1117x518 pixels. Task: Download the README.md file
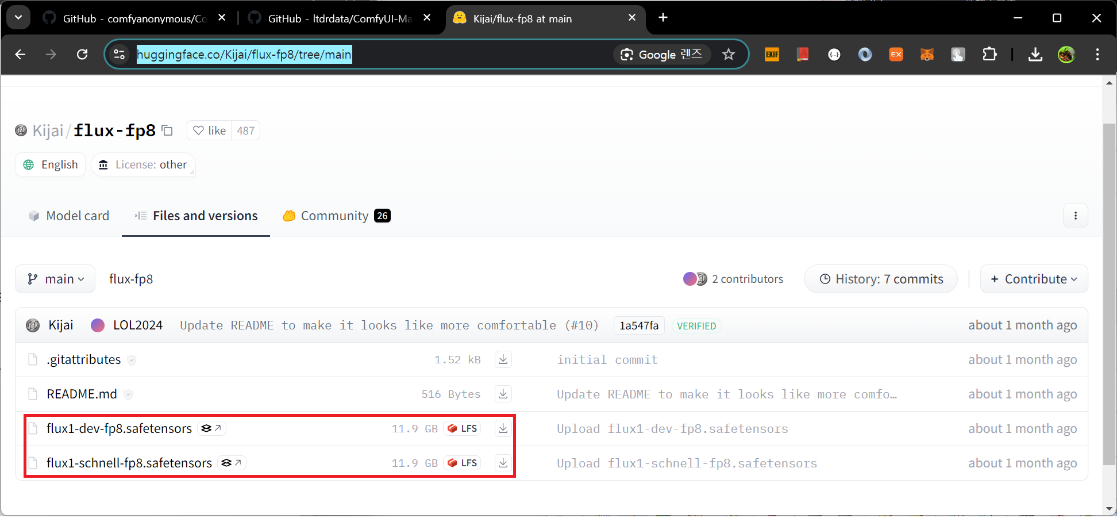click(x=503, y=394)
